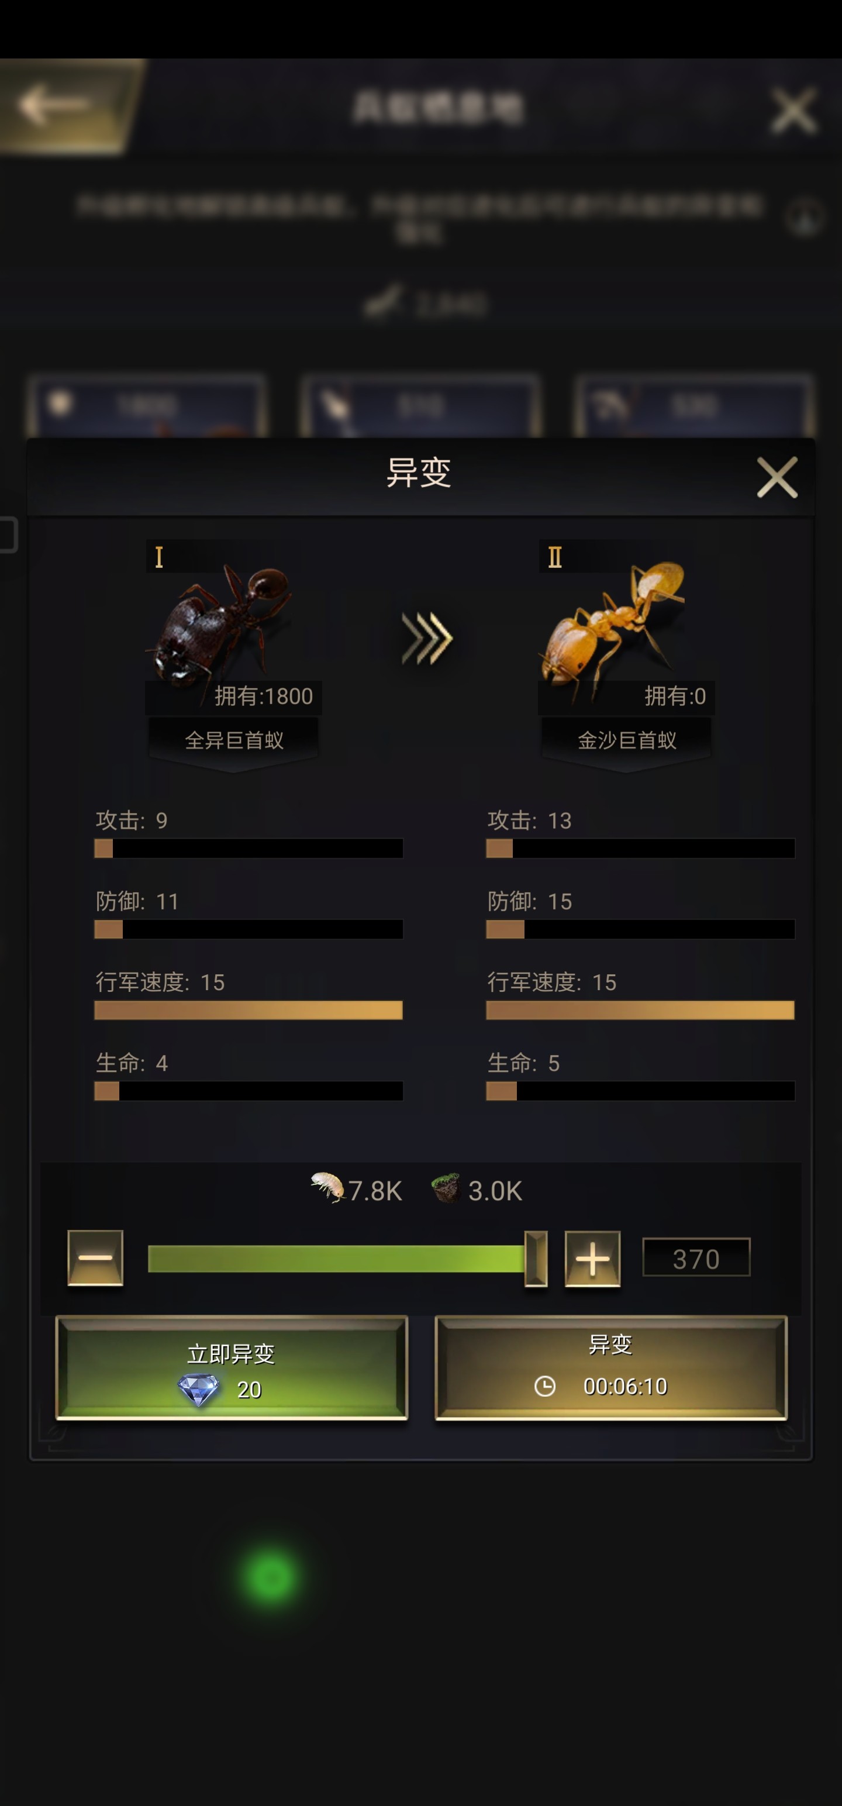
Task: Close the 异变 mutation dialog
Action: pyautogui.click(x=777, y=477)
